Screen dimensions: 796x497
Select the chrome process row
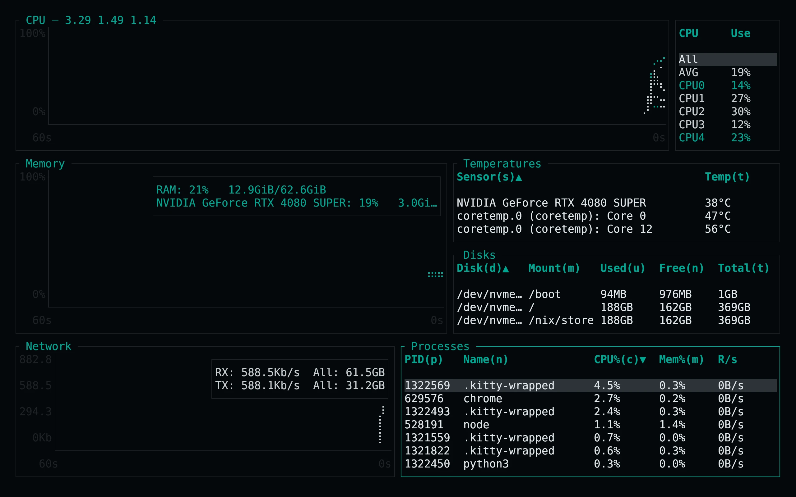590,399
